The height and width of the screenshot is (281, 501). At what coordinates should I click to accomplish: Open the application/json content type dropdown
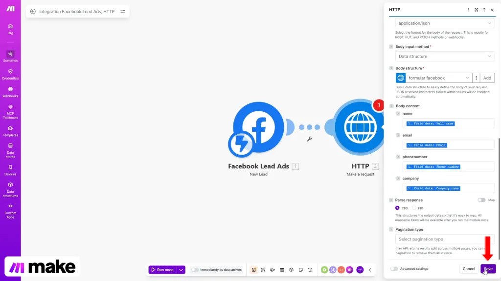445,23
